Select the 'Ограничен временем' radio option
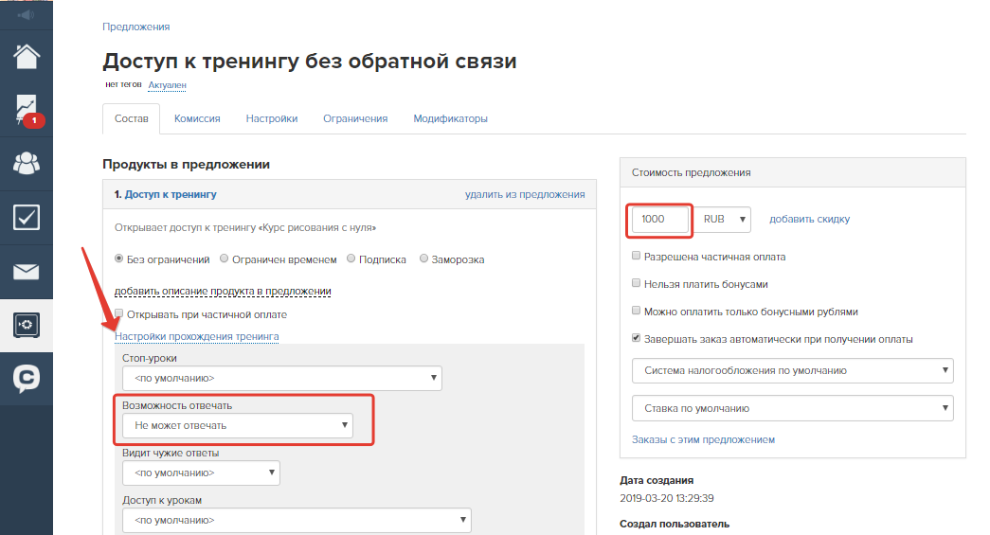The width and height of the screenshot is (990, 535). tap(225, 259)
